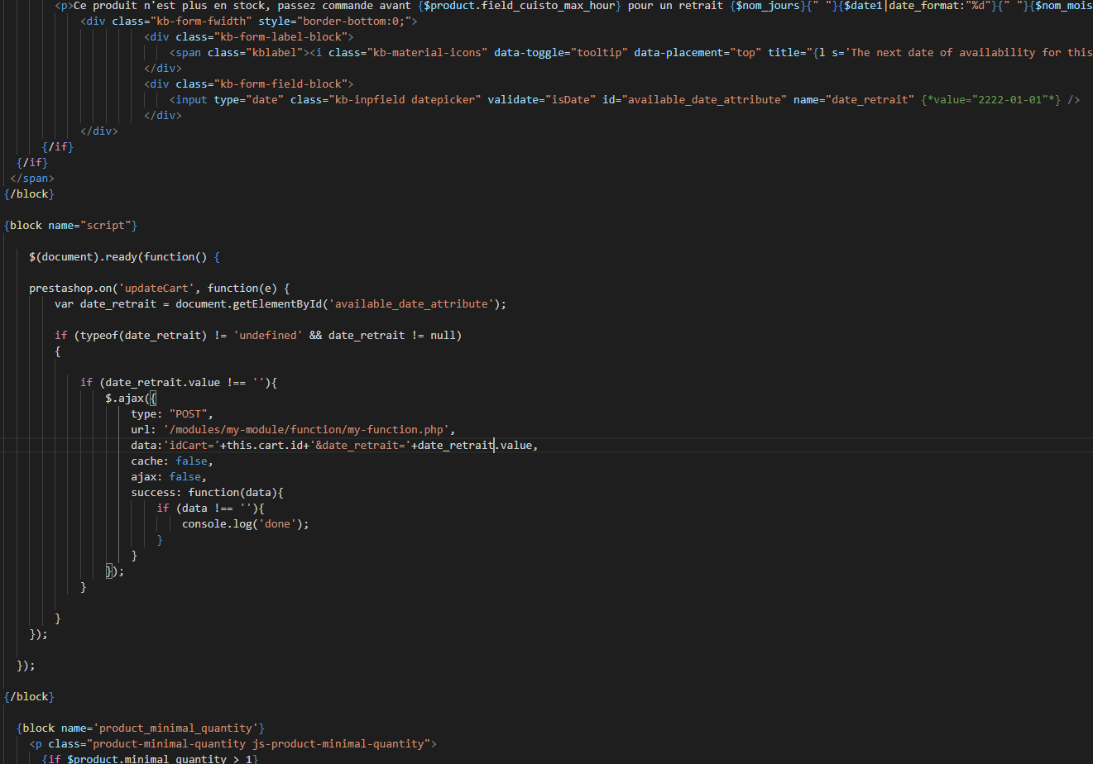Click the input type="date" tag

pyautogui.click(x=625, y=99)
